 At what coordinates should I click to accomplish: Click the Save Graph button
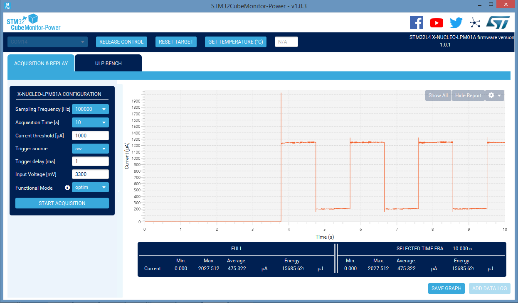(446, 288)
